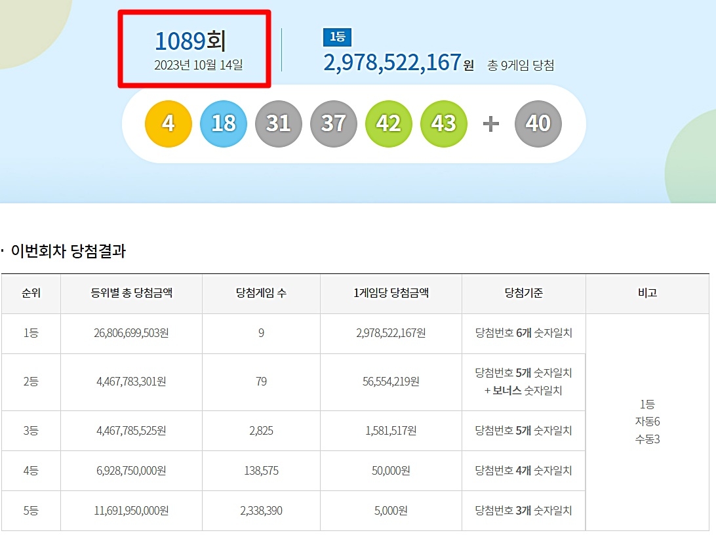The image size is (716, 535).
Task: Click the 당첨기준 column header
Action: click(524, 293)
